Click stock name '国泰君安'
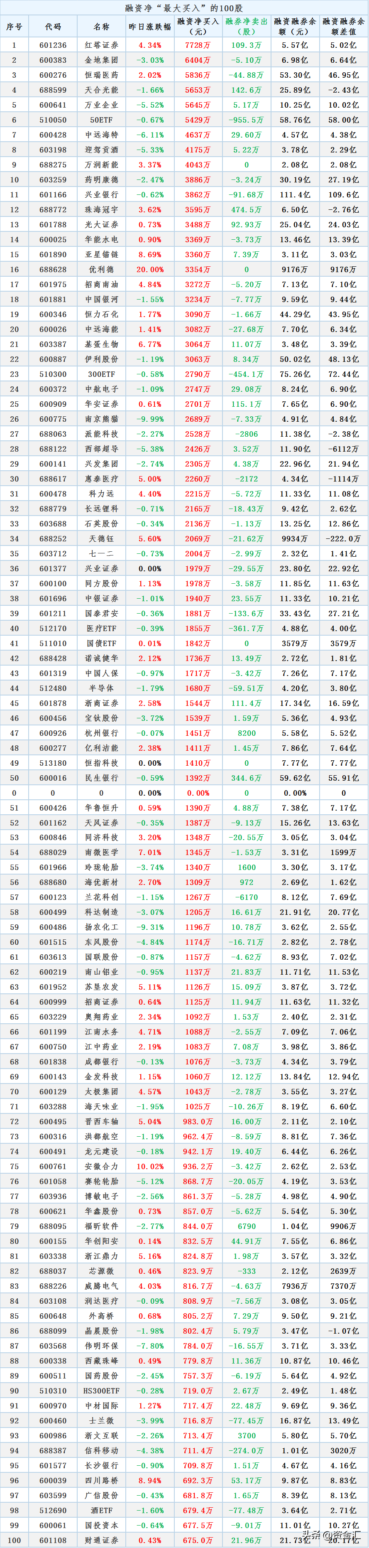 point(101,613)
